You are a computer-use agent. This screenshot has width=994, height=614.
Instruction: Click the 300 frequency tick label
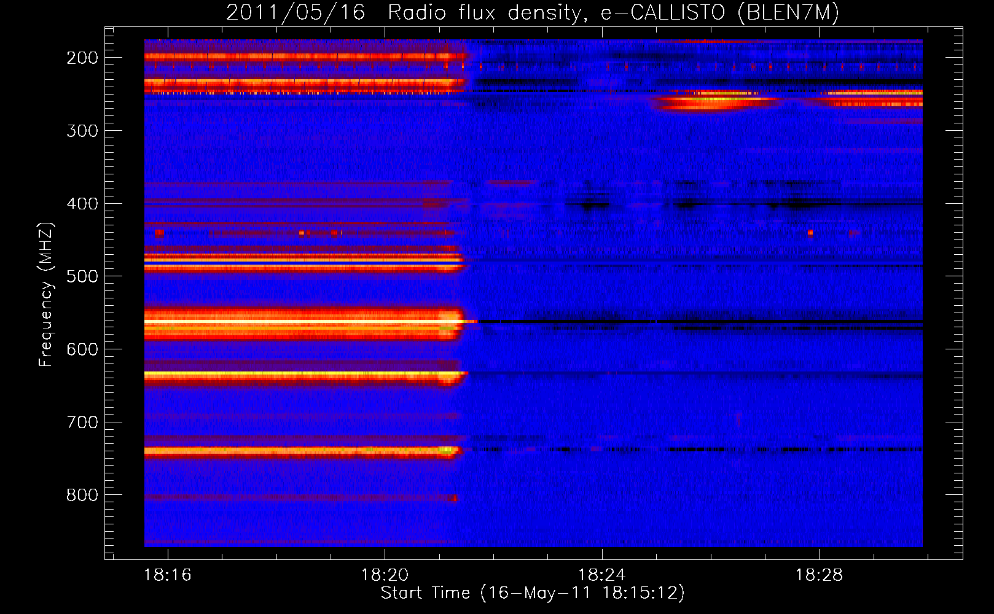point(82,131)
